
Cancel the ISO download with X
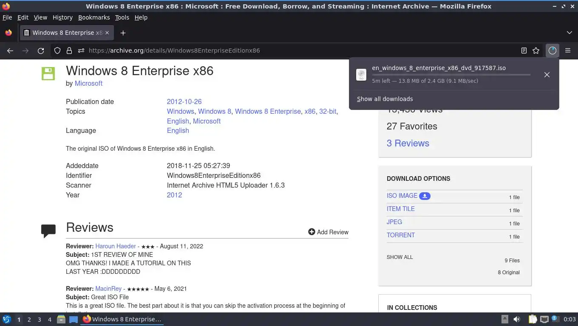(x=547, y=75)
